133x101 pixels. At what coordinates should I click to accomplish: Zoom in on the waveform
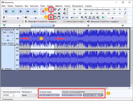click(82, 18)
